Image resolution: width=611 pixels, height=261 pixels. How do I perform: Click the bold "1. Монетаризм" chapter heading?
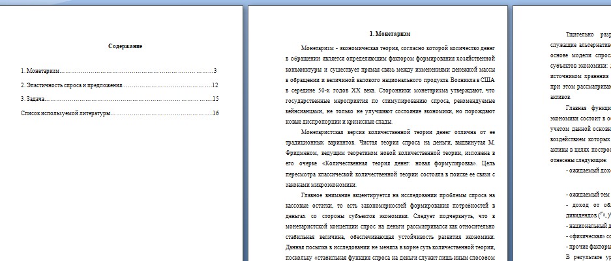click(390, 34)
